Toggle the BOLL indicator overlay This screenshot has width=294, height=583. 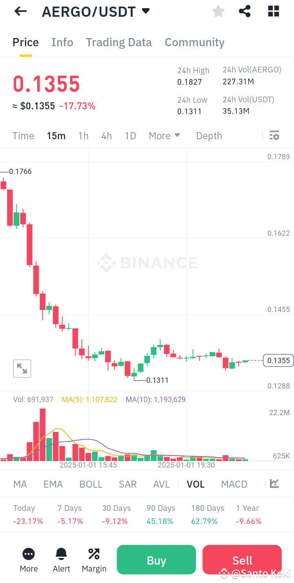click(x=91, y=484)
